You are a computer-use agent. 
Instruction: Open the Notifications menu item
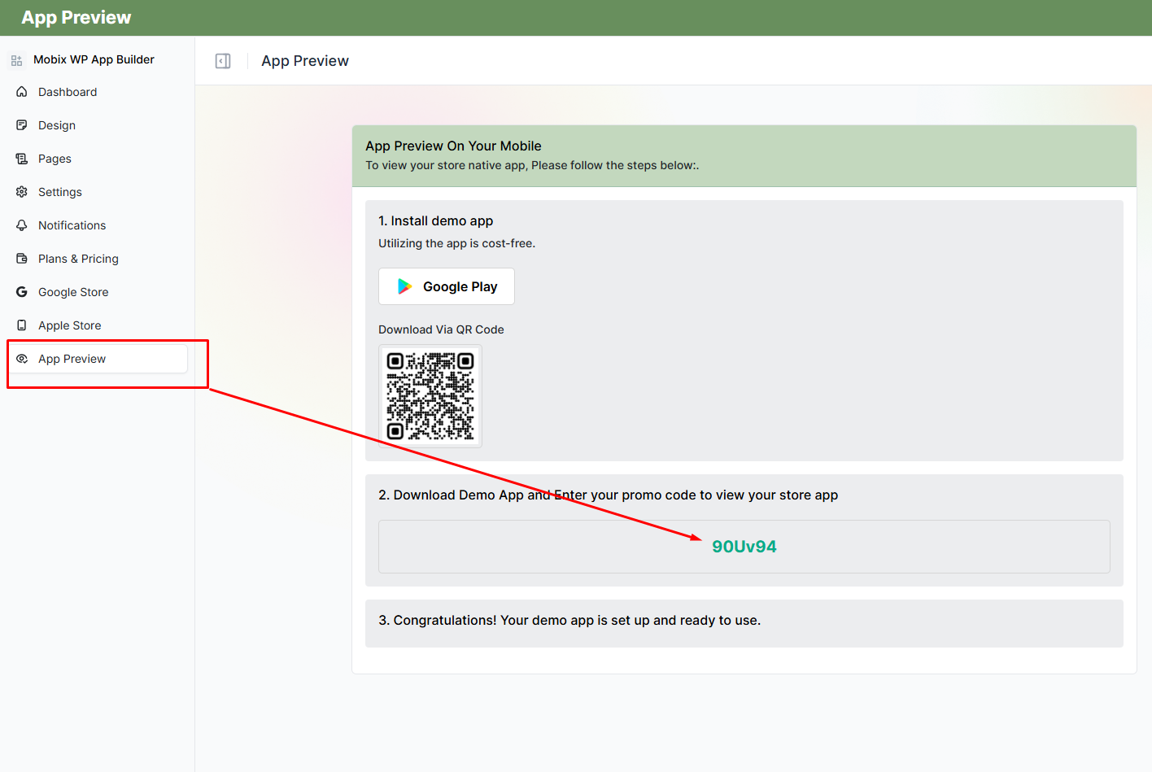click(98, 225)
